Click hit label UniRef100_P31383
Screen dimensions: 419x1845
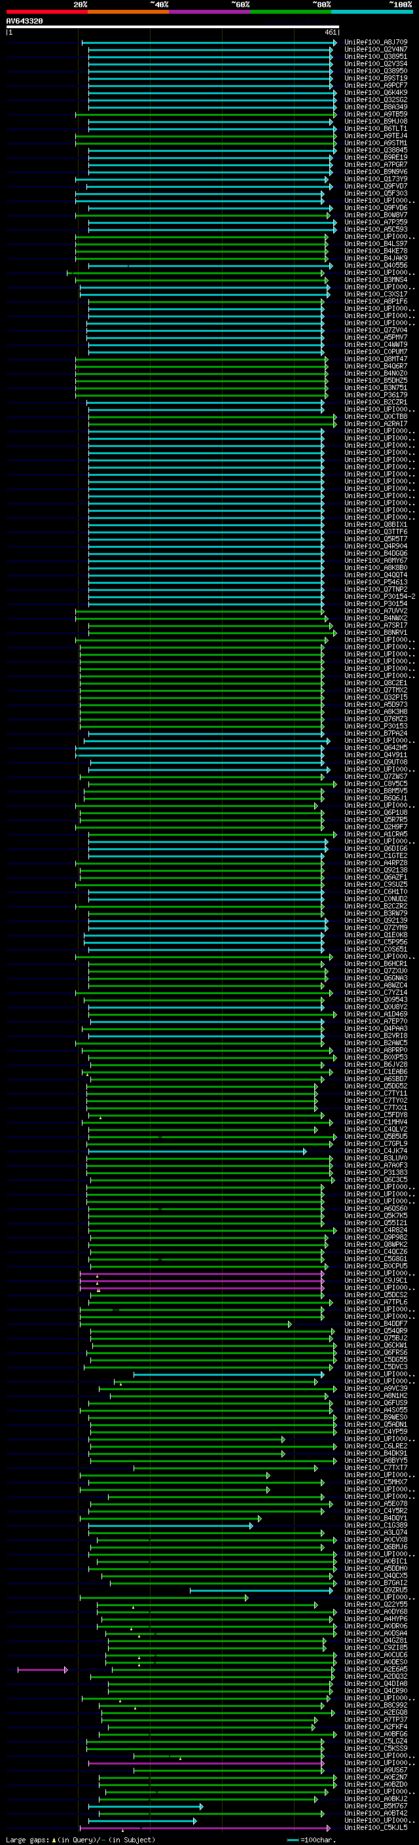point(376,1172)
